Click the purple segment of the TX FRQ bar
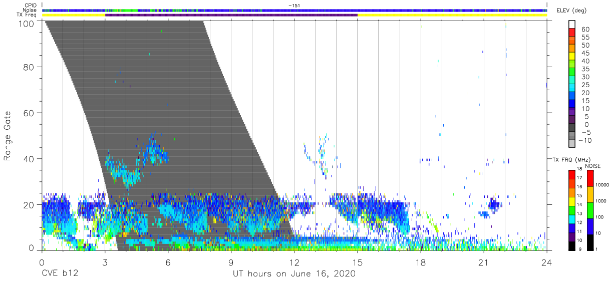 (572, 237)
